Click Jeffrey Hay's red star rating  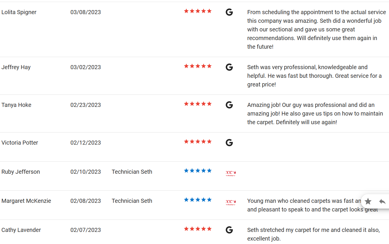point(198,66)
